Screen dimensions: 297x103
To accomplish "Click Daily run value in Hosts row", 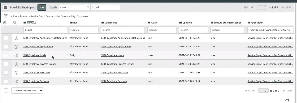I will click(72, 55).
